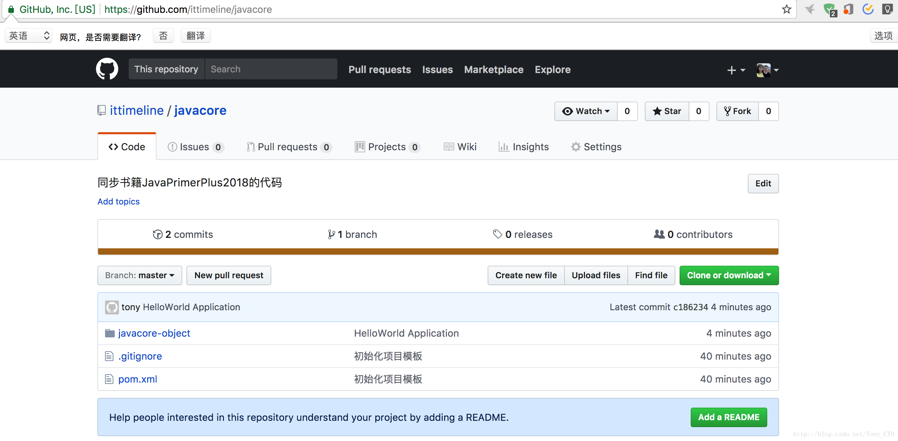Viewport: 898px width, 441px height.
Task: Click the green padlock security icon
Action: point(11,9)
